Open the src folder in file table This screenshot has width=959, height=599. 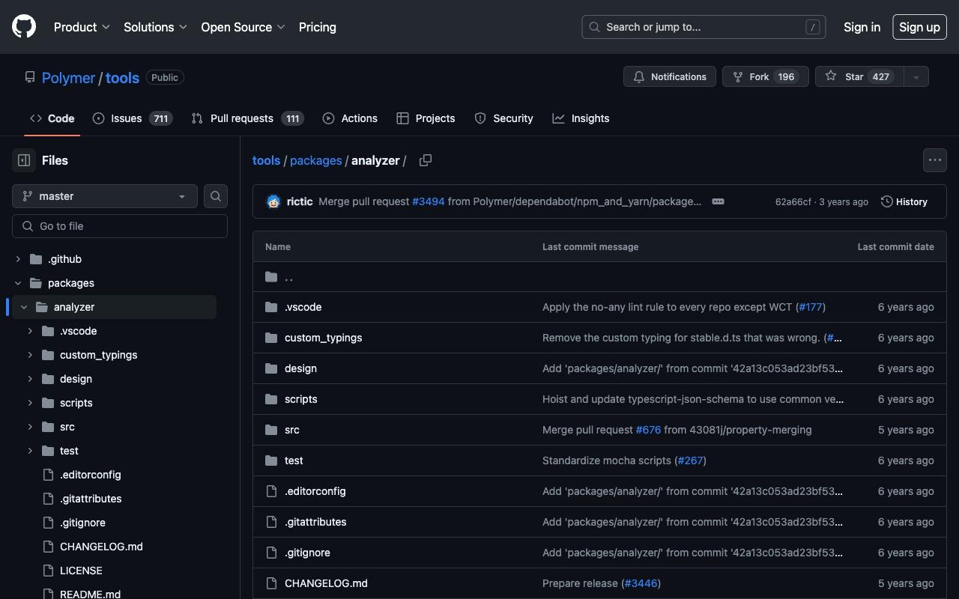coord(291,430)
